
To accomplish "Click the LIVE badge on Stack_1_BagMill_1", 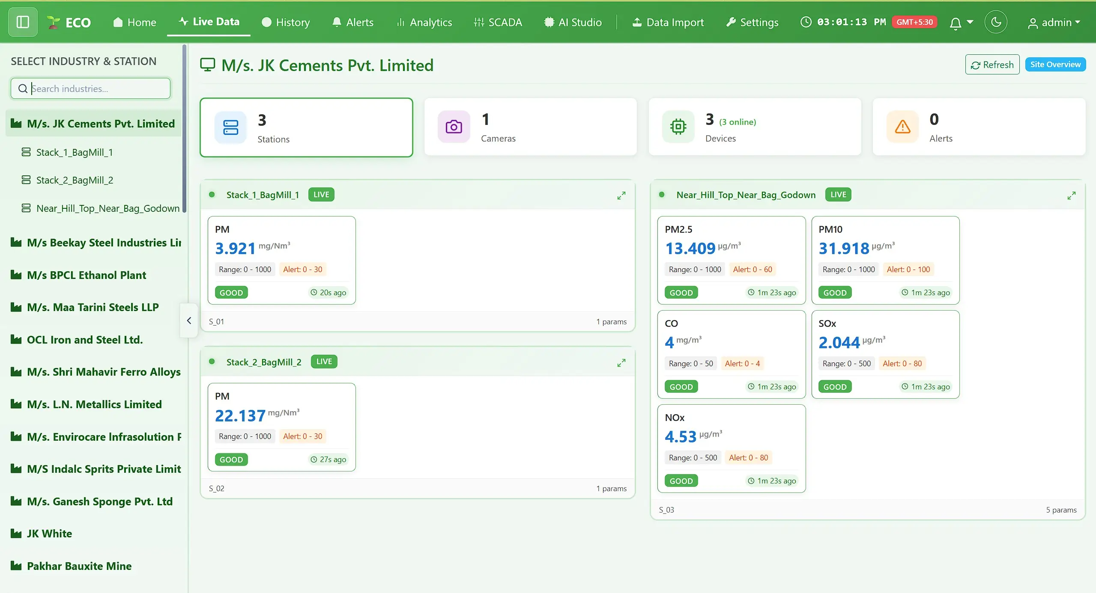I will click(x=321, y=195).
